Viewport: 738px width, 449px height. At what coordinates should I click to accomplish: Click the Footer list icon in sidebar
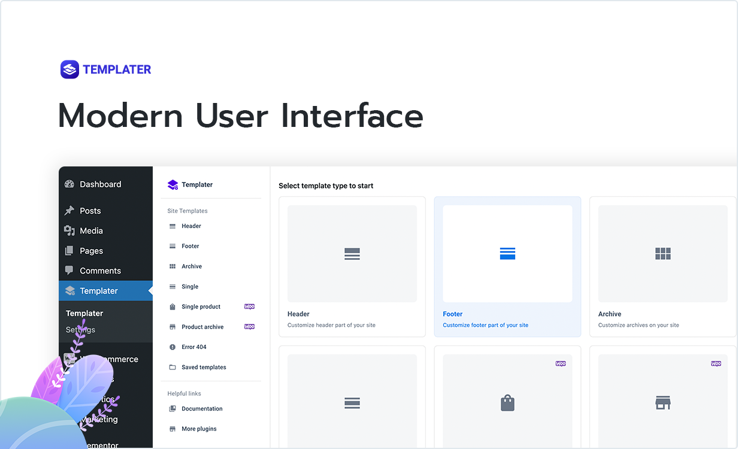pos(173,246)
